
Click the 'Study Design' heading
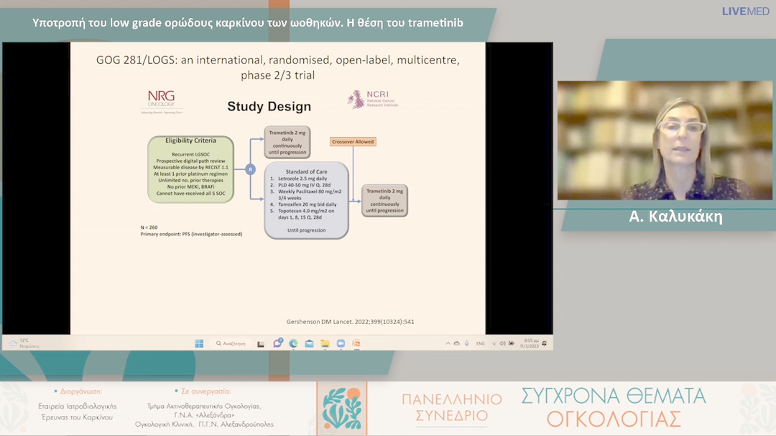coord(269,106)
